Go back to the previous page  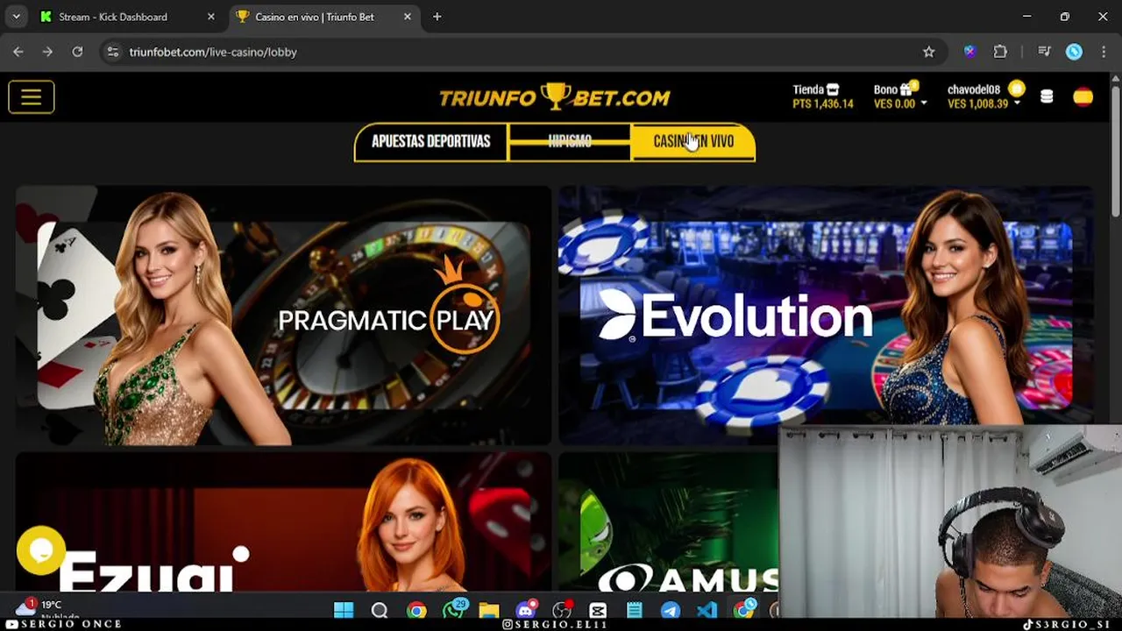18,52
